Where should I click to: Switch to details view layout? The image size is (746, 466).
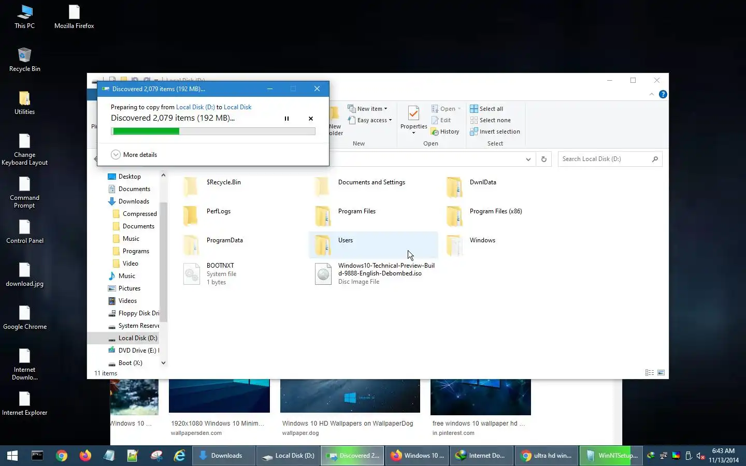[x=650, y=373]
